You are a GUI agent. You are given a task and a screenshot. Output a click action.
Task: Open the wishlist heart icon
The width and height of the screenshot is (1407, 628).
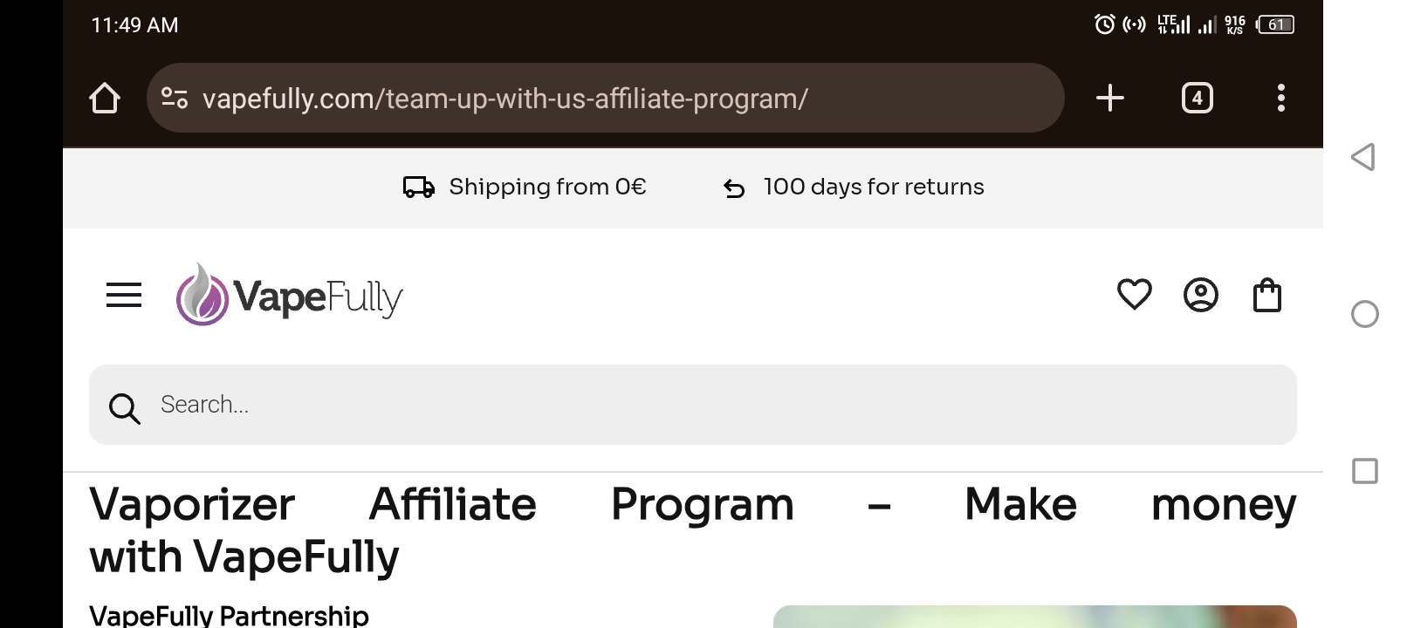tap(1134, 295)
